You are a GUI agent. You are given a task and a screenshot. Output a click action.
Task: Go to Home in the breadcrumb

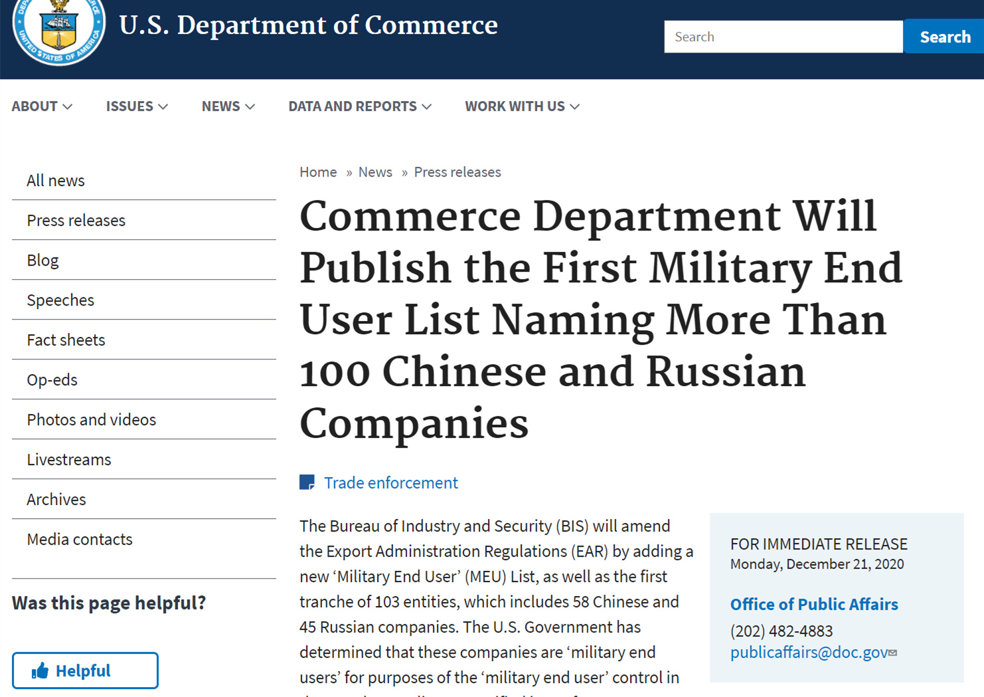tap(318, 172)
